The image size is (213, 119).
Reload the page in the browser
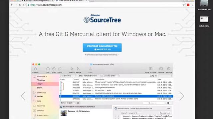tap(20, 5)
